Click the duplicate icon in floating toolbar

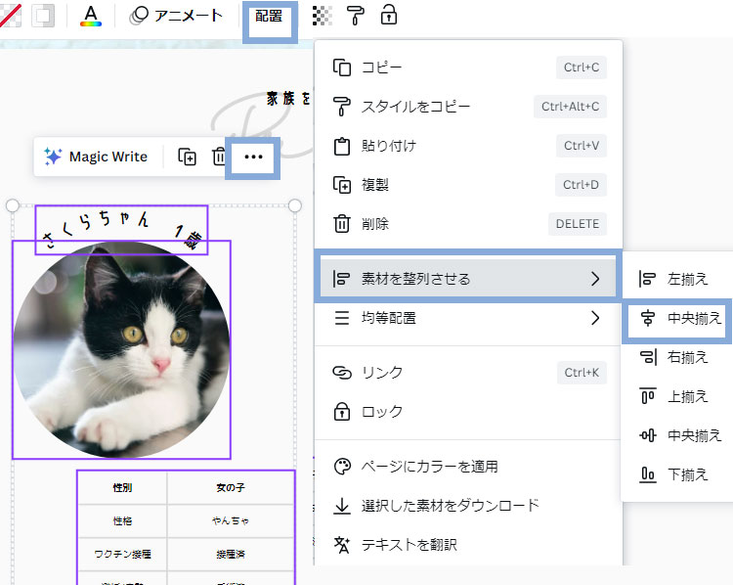pyautogui.click(x=187, y=157)
